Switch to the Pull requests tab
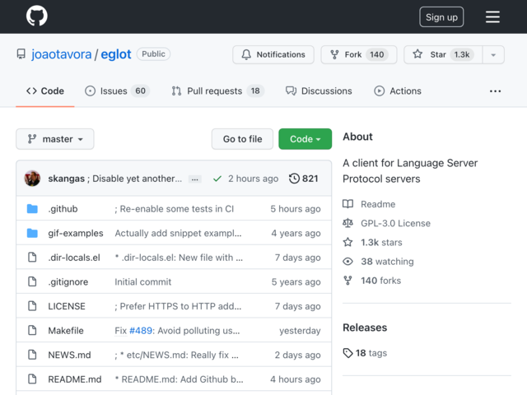Image resolution: width=527 pixels, height=395 pixels. click(217, 91)
